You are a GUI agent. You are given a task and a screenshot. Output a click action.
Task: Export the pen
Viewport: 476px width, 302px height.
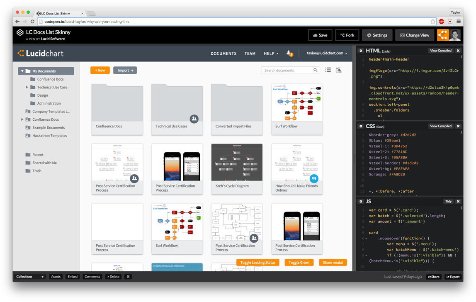(x=453, y=277)
